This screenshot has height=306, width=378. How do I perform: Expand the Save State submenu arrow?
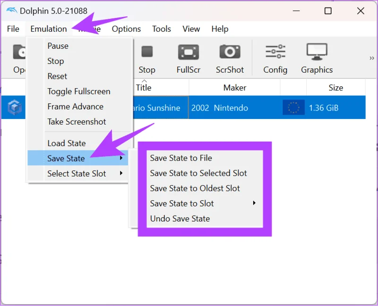pyautogui.click(x=121, y=158)
